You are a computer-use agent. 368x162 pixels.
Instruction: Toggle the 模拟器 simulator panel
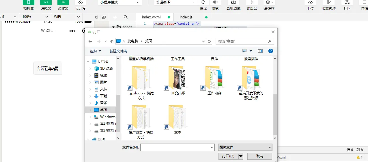[29, 2]
